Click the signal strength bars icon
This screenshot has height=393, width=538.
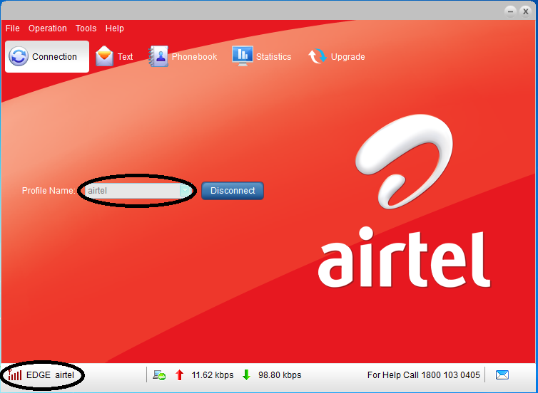coord(15,375)
